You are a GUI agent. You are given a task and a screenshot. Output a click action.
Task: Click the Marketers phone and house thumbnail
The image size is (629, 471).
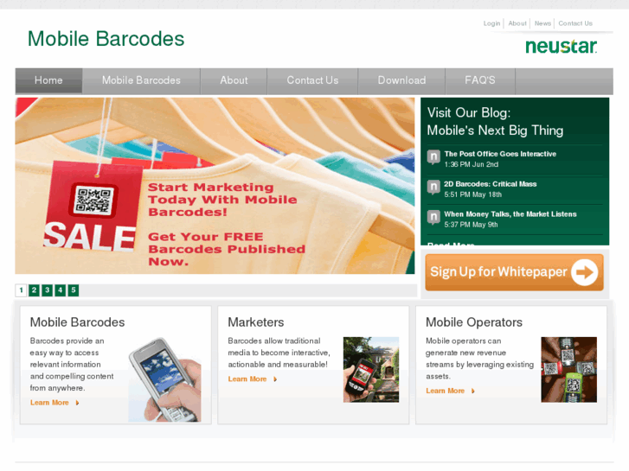pyautogui.click(x=371, y=370)
